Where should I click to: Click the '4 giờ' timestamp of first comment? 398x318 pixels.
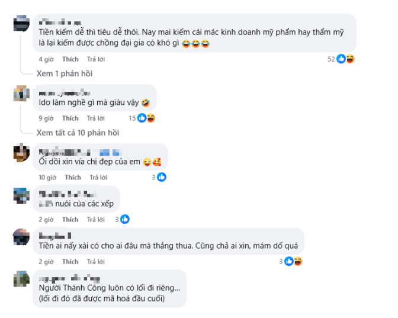(46, 59)
